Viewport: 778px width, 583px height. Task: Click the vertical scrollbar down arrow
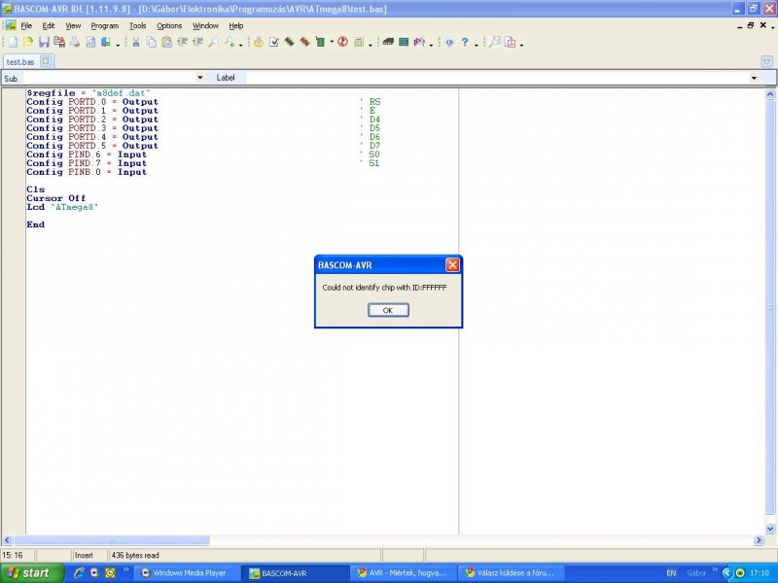click(x=770, y=529)
